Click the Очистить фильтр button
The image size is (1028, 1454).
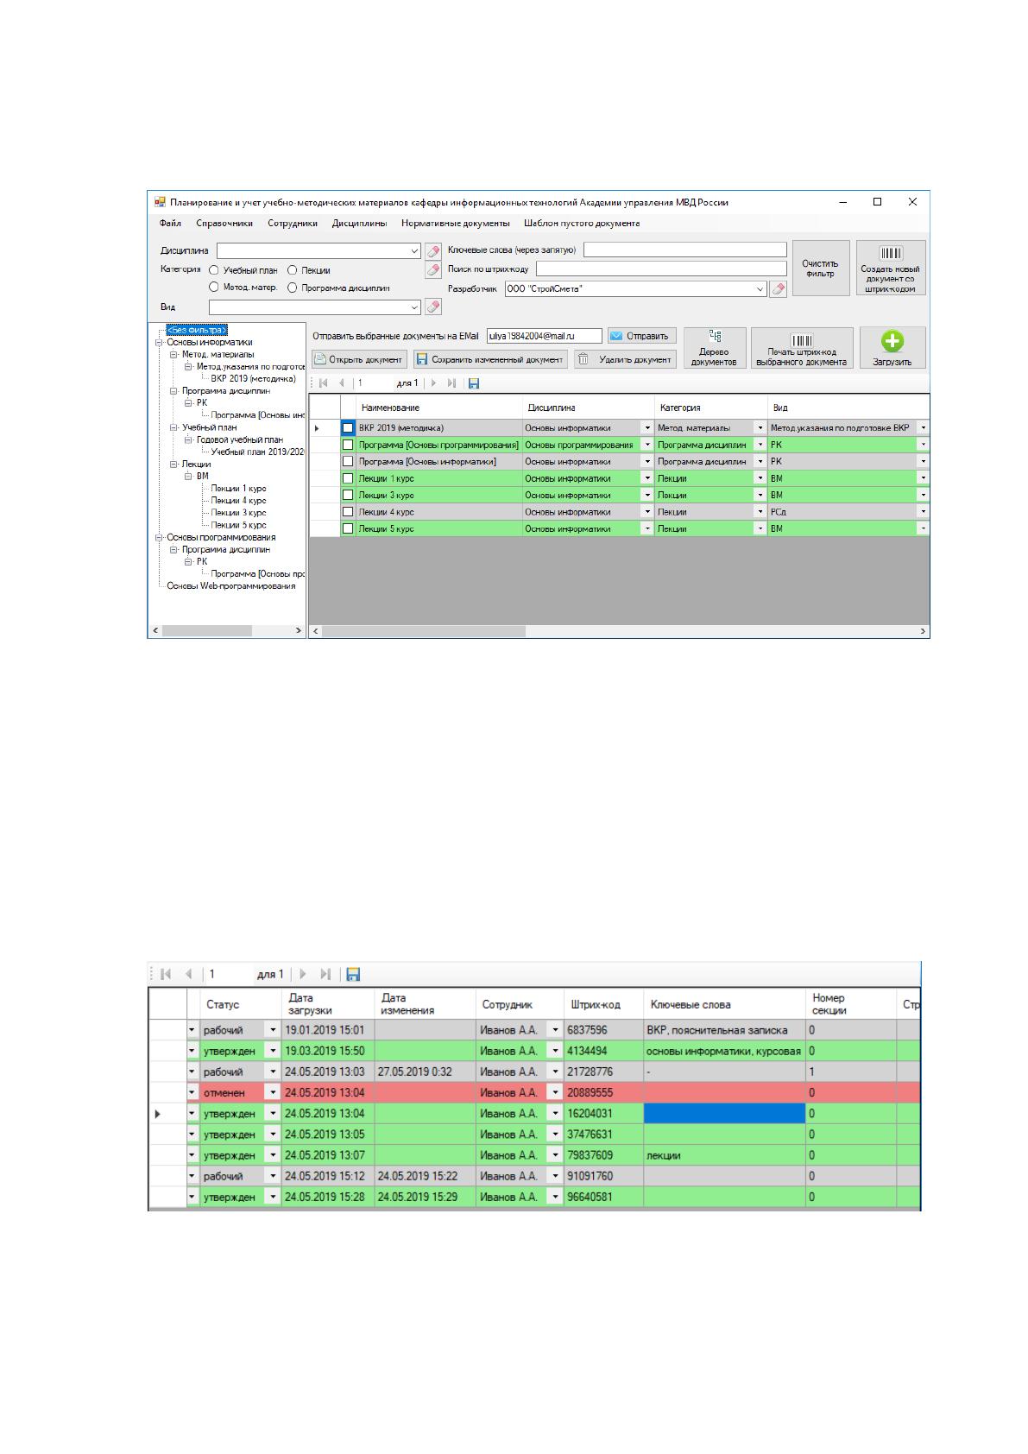(821, 268)
